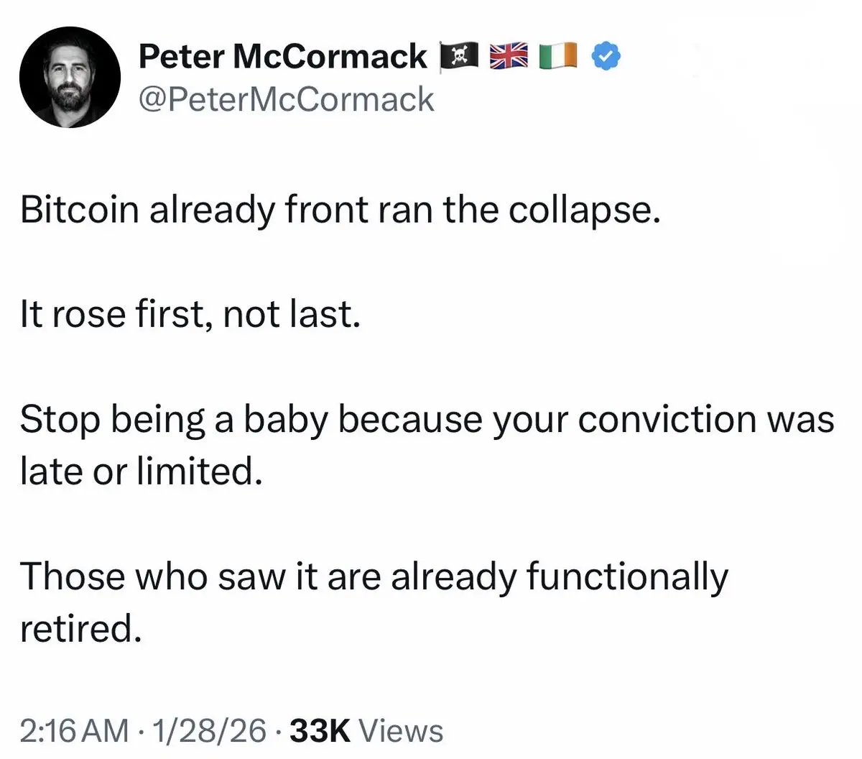
Task: Click the word "Bitcoin" in the tweet
Action: point(79,209)
